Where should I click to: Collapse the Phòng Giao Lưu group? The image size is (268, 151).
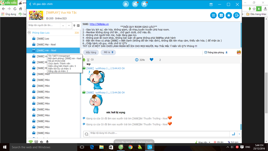click(x=29, y=33)
